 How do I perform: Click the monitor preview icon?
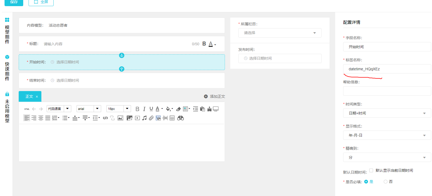[216, 109]
